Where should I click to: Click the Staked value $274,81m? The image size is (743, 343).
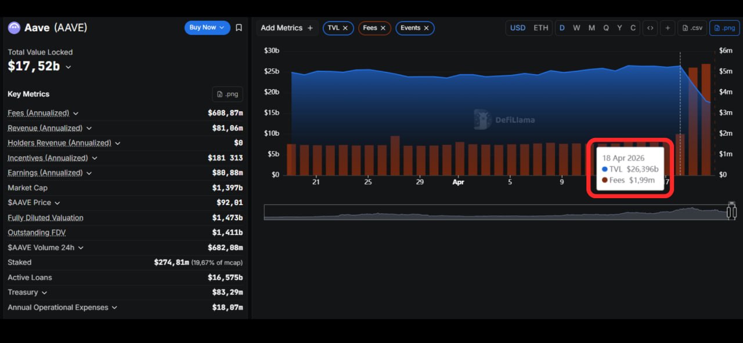[x=171, y=262]
